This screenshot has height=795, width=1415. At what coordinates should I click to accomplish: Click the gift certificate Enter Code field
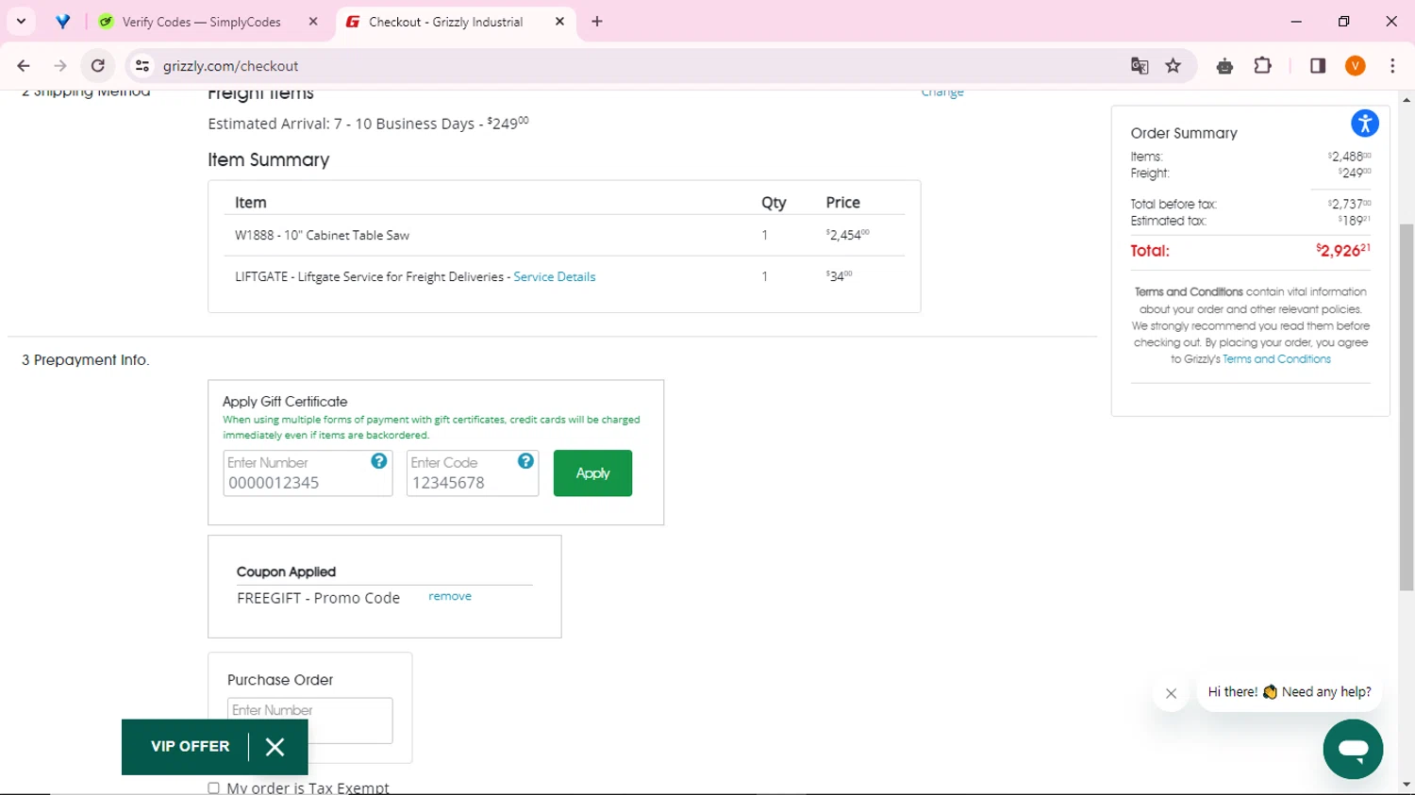click(473, 473)
